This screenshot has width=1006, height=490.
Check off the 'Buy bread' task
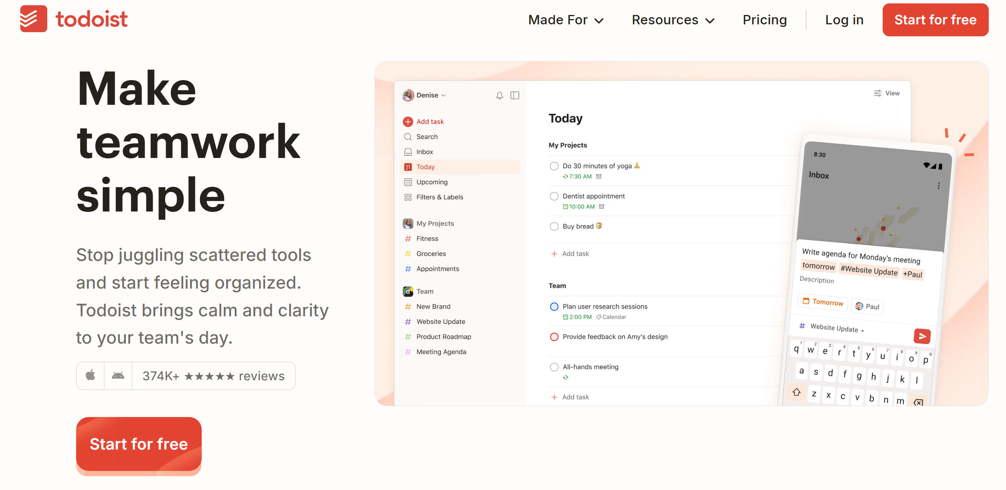554,226
